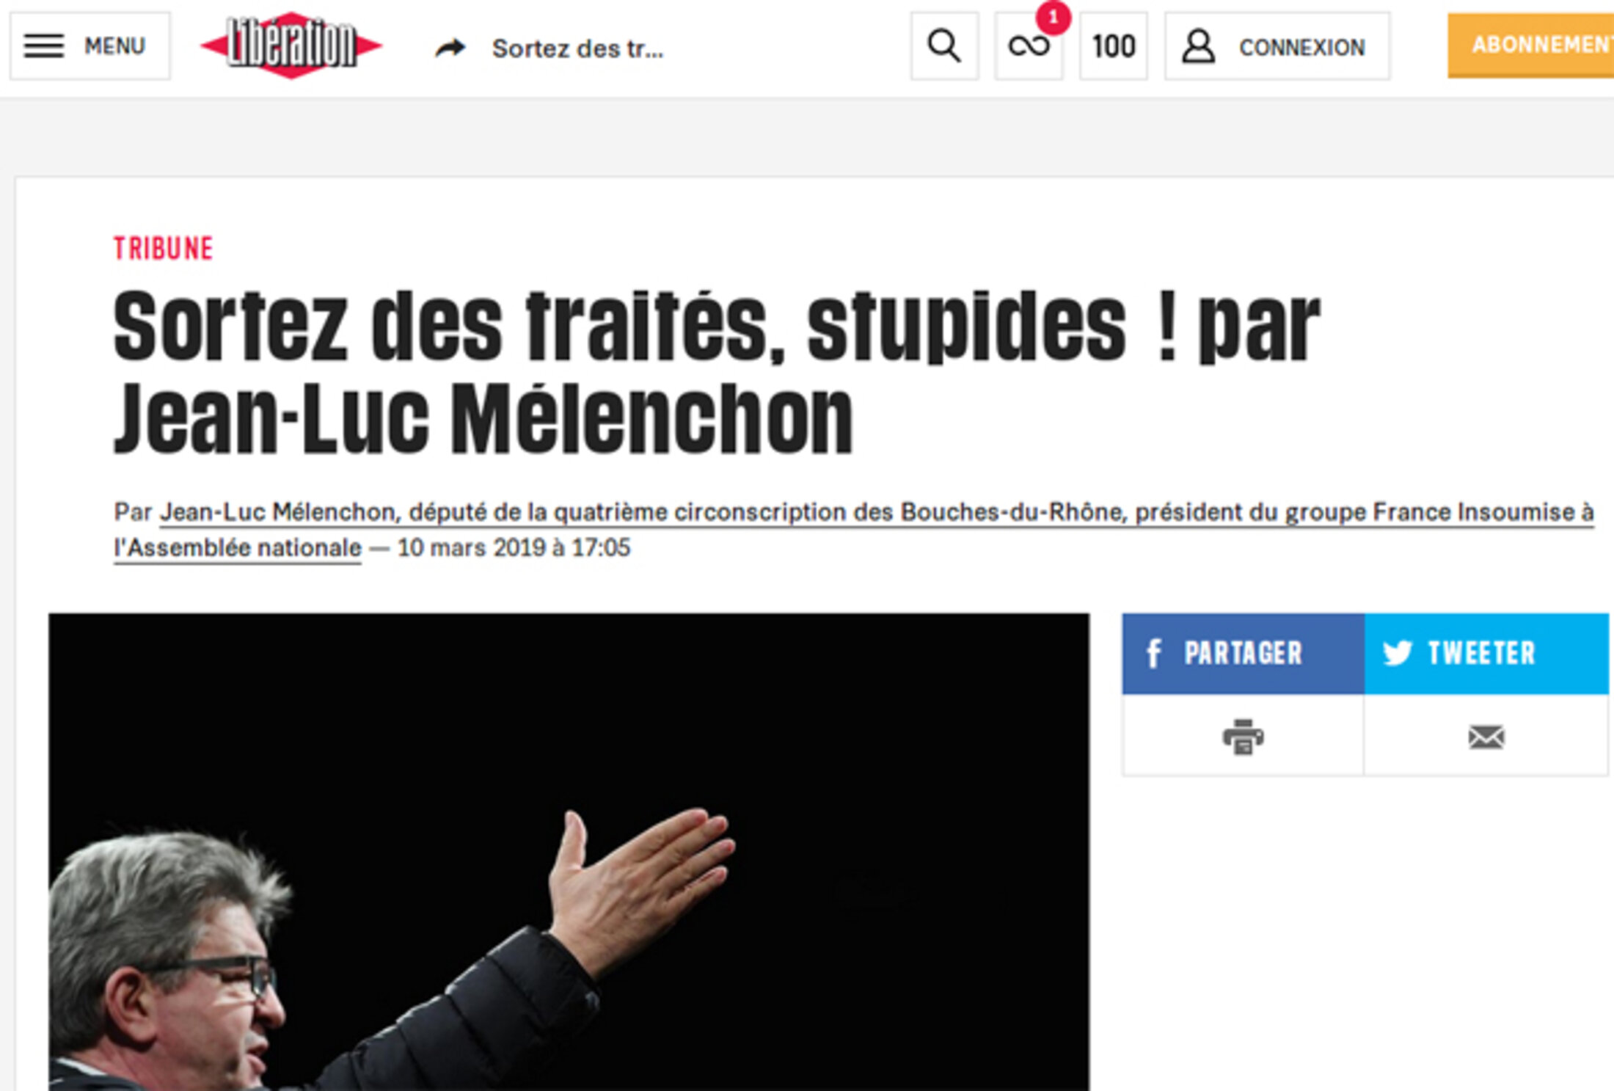This screenshot has height=1091, width=1614.
Task: Open the hamburger MENU button
Action: 90,46
